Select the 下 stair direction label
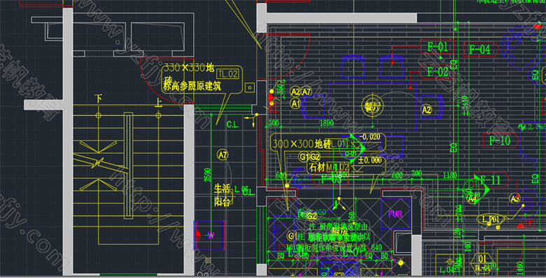The image size is (546, 278). pyautogui.click(x=98, y=99)
